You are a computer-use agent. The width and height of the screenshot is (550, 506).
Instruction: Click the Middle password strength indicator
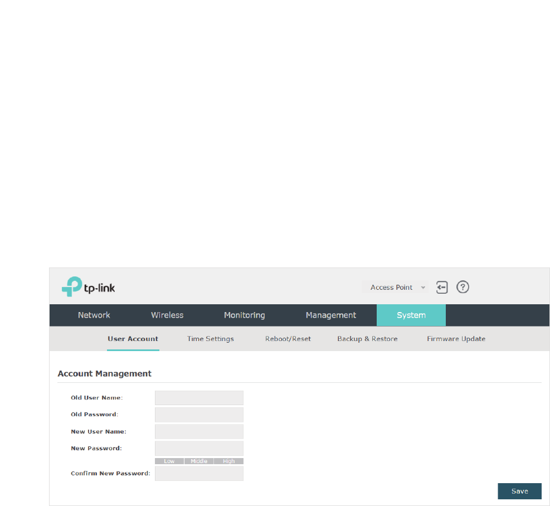[x=199, y=461]
